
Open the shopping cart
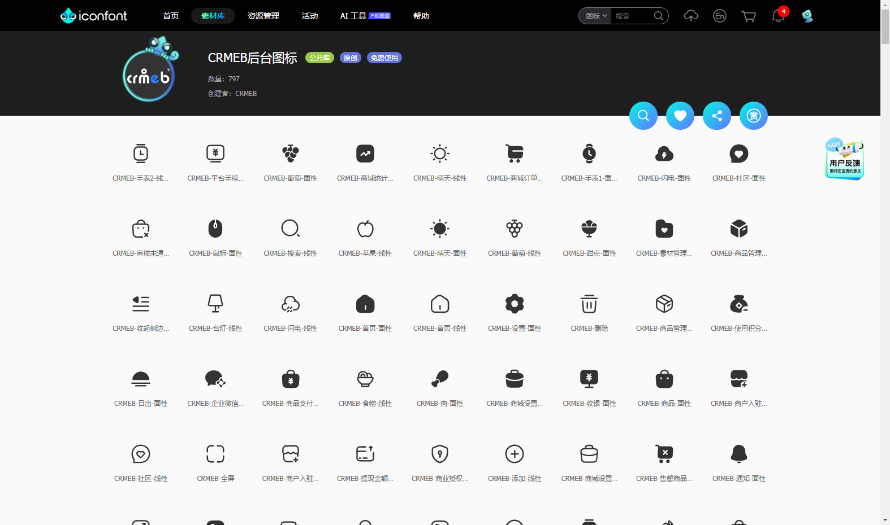pos(749,16)
